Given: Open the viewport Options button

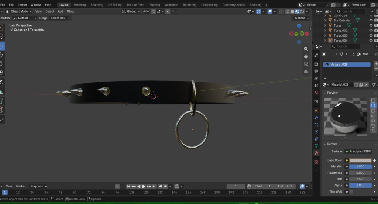Looking at the screenshot, I should click(x=302, y=18).
